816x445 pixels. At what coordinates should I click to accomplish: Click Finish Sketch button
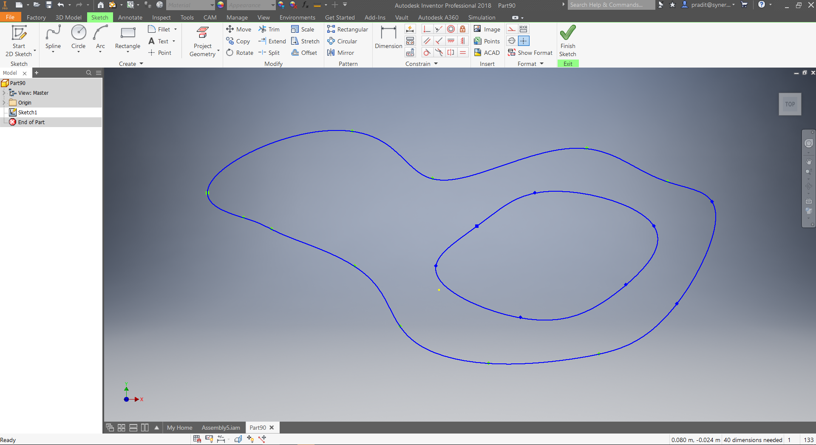568,41
